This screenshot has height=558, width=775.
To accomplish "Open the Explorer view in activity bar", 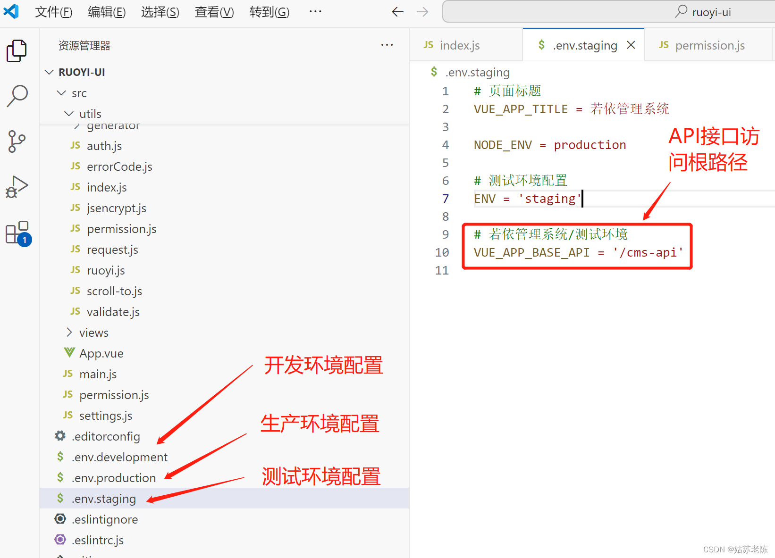I will [x=17, y=51].
